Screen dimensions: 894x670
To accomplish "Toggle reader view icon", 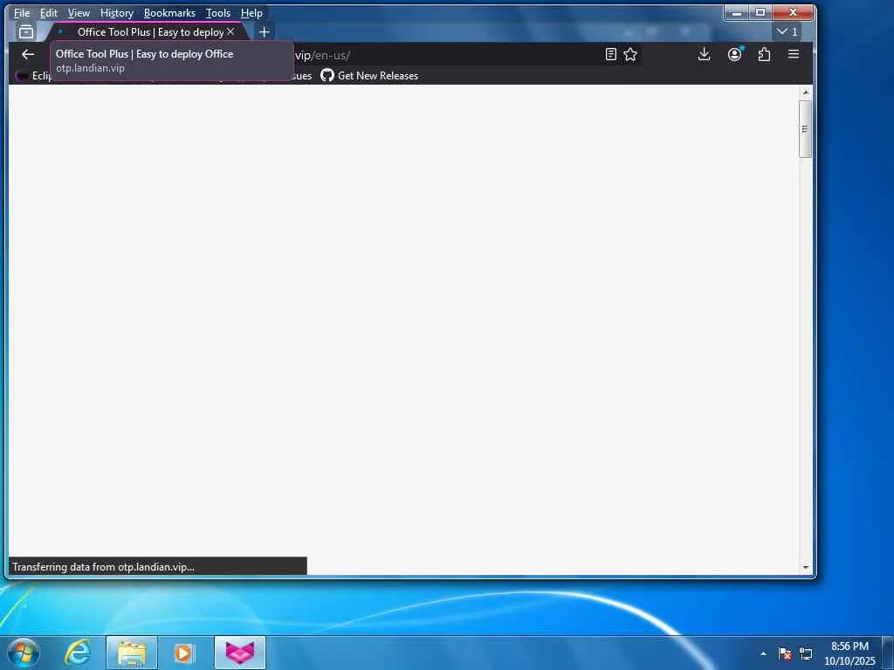I will pyautogui.click(x=610, y=55).
